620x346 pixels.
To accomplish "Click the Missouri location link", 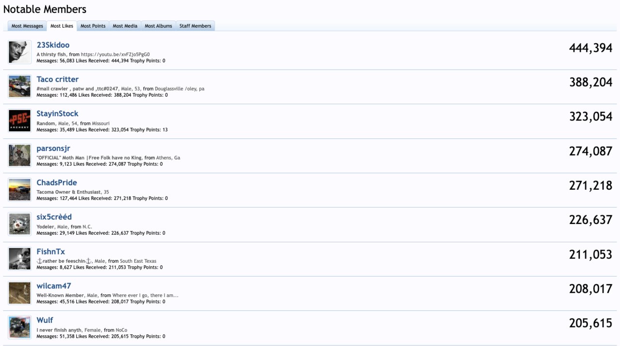I will [101, 124].
